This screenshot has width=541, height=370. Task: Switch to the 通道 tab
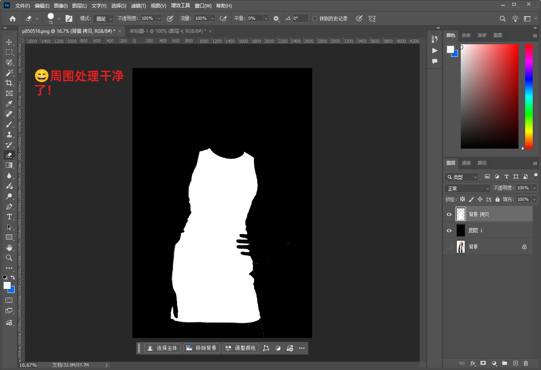(x=466, y=163)
